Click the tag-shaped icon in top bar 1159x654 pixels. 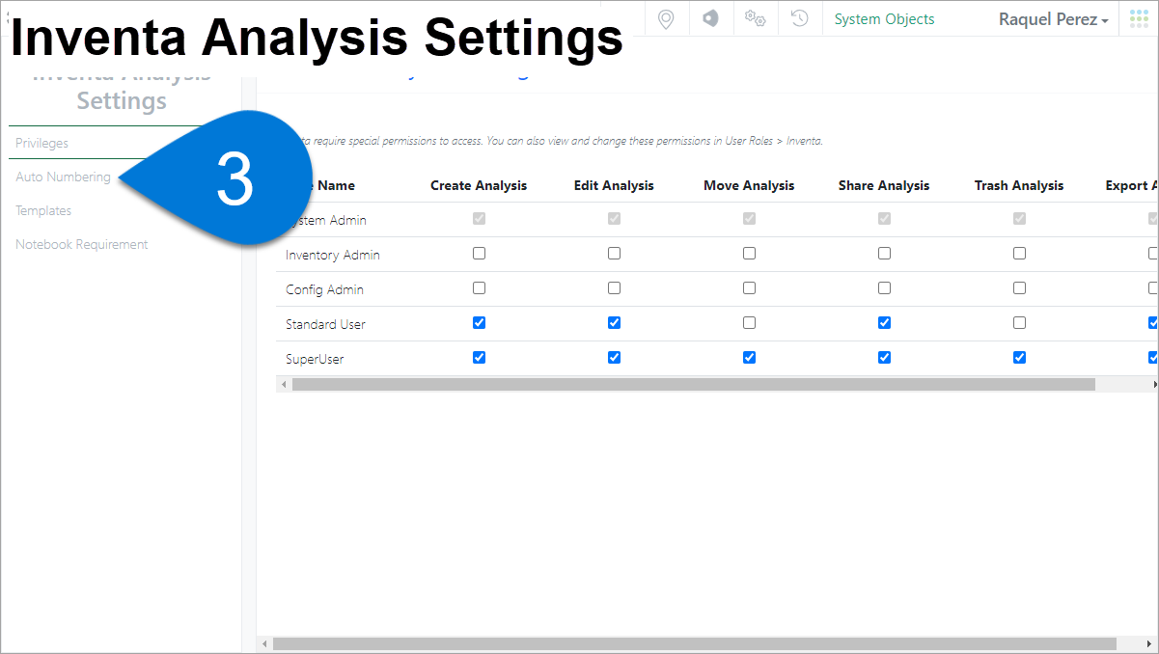tap(710, 18)
